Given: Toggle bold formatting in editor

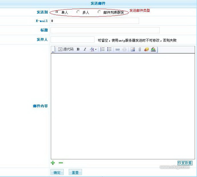Looking at the screenshot, I should (x=78, y=49).
